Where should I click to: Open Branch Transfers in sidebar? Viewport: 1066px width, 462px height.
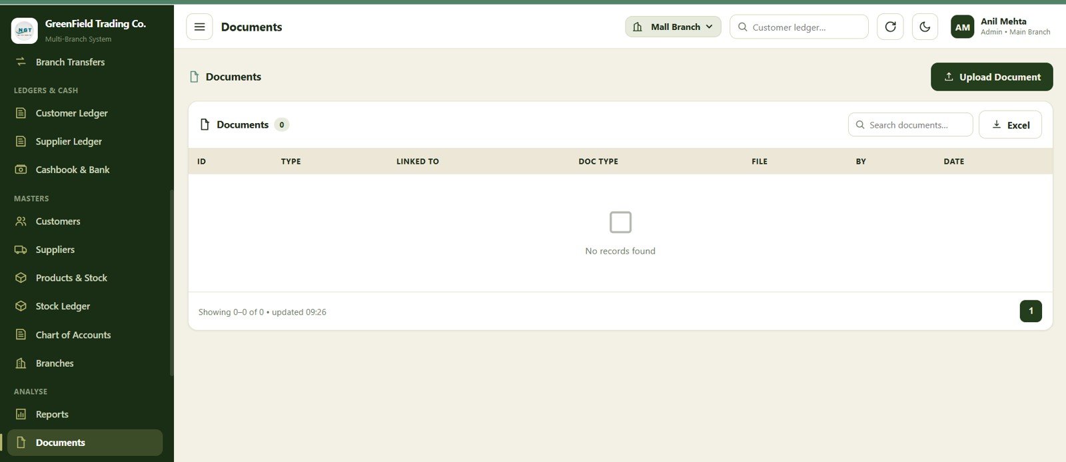click(85, 62)
